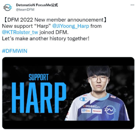Click the EDION sponsor patch on jersey

[x=86, y=111]
